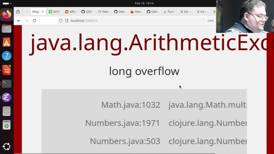Click the Activities pill at top left
This screenshot has width=274, height=154.
[7, 3]
